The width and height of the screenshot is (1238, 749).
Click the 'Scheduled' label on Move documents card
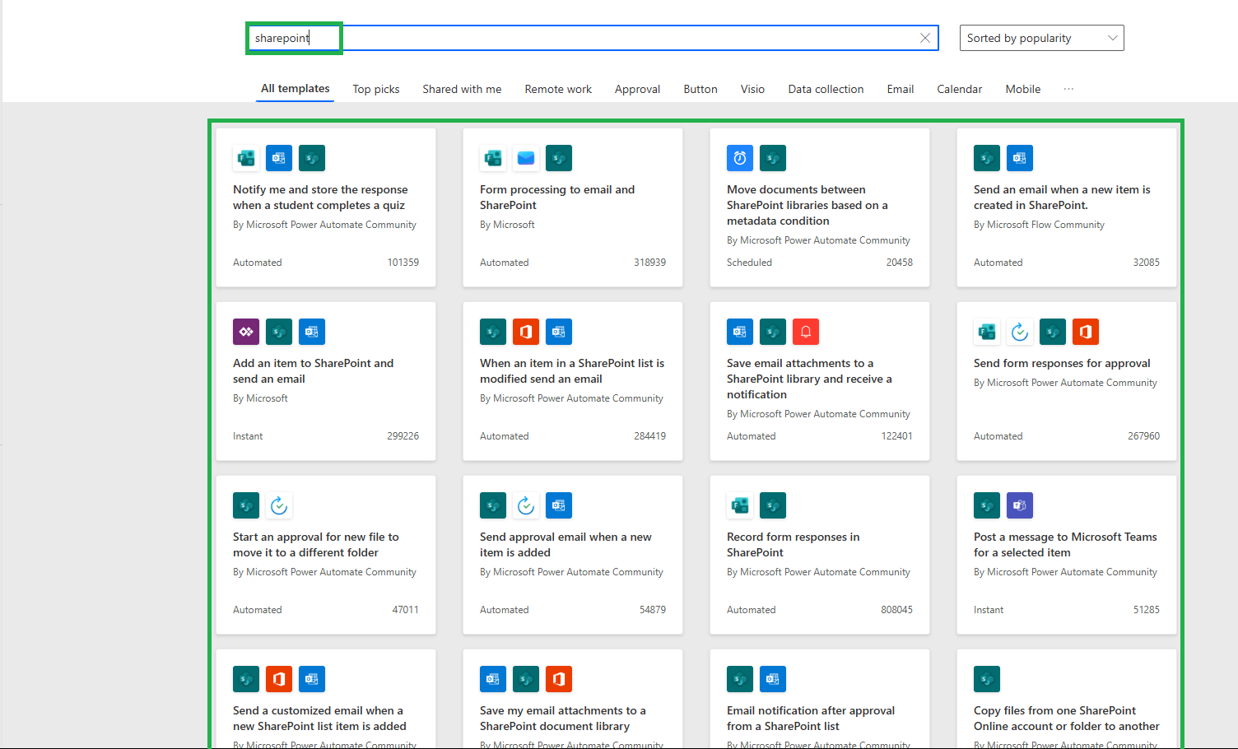coord(749,263)
